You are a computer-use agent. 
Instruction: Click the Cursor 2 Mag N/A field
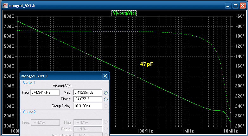88,122
